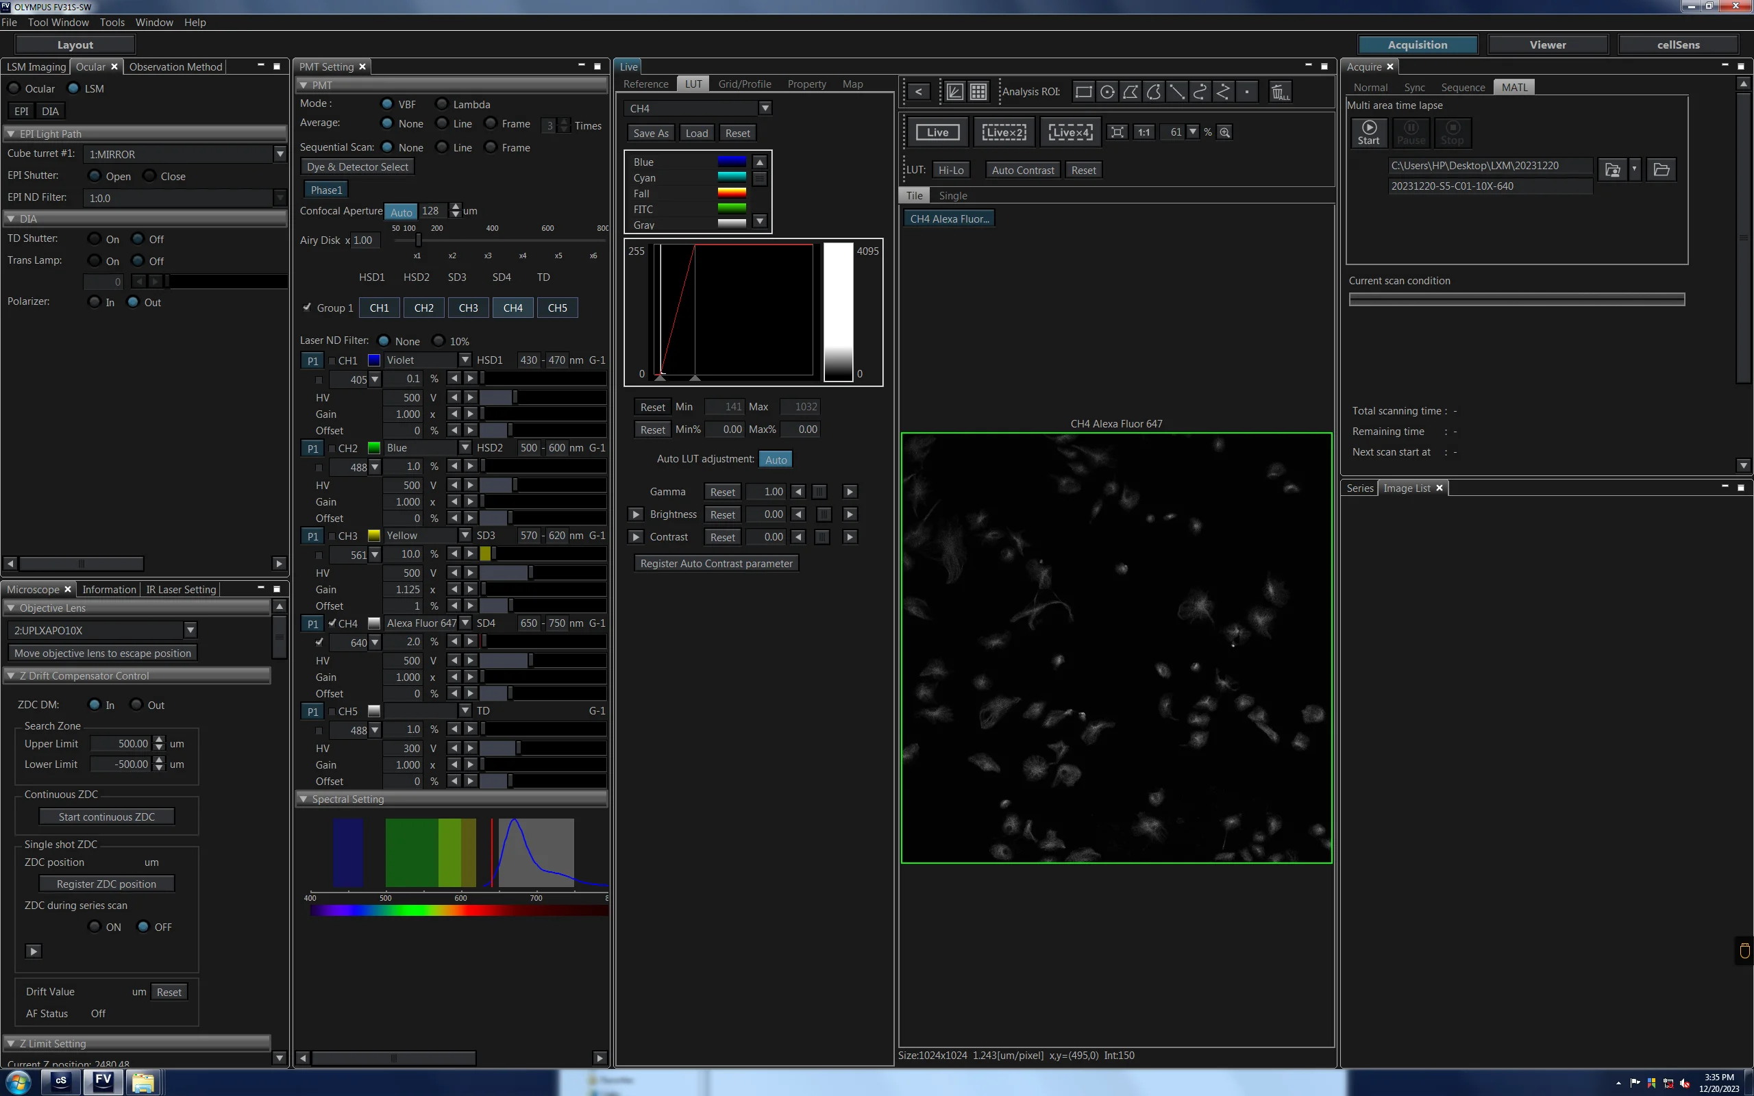Set Laser ND Filter to 10%
This screenshot has height=1096, width=1754.
[438, 340]
